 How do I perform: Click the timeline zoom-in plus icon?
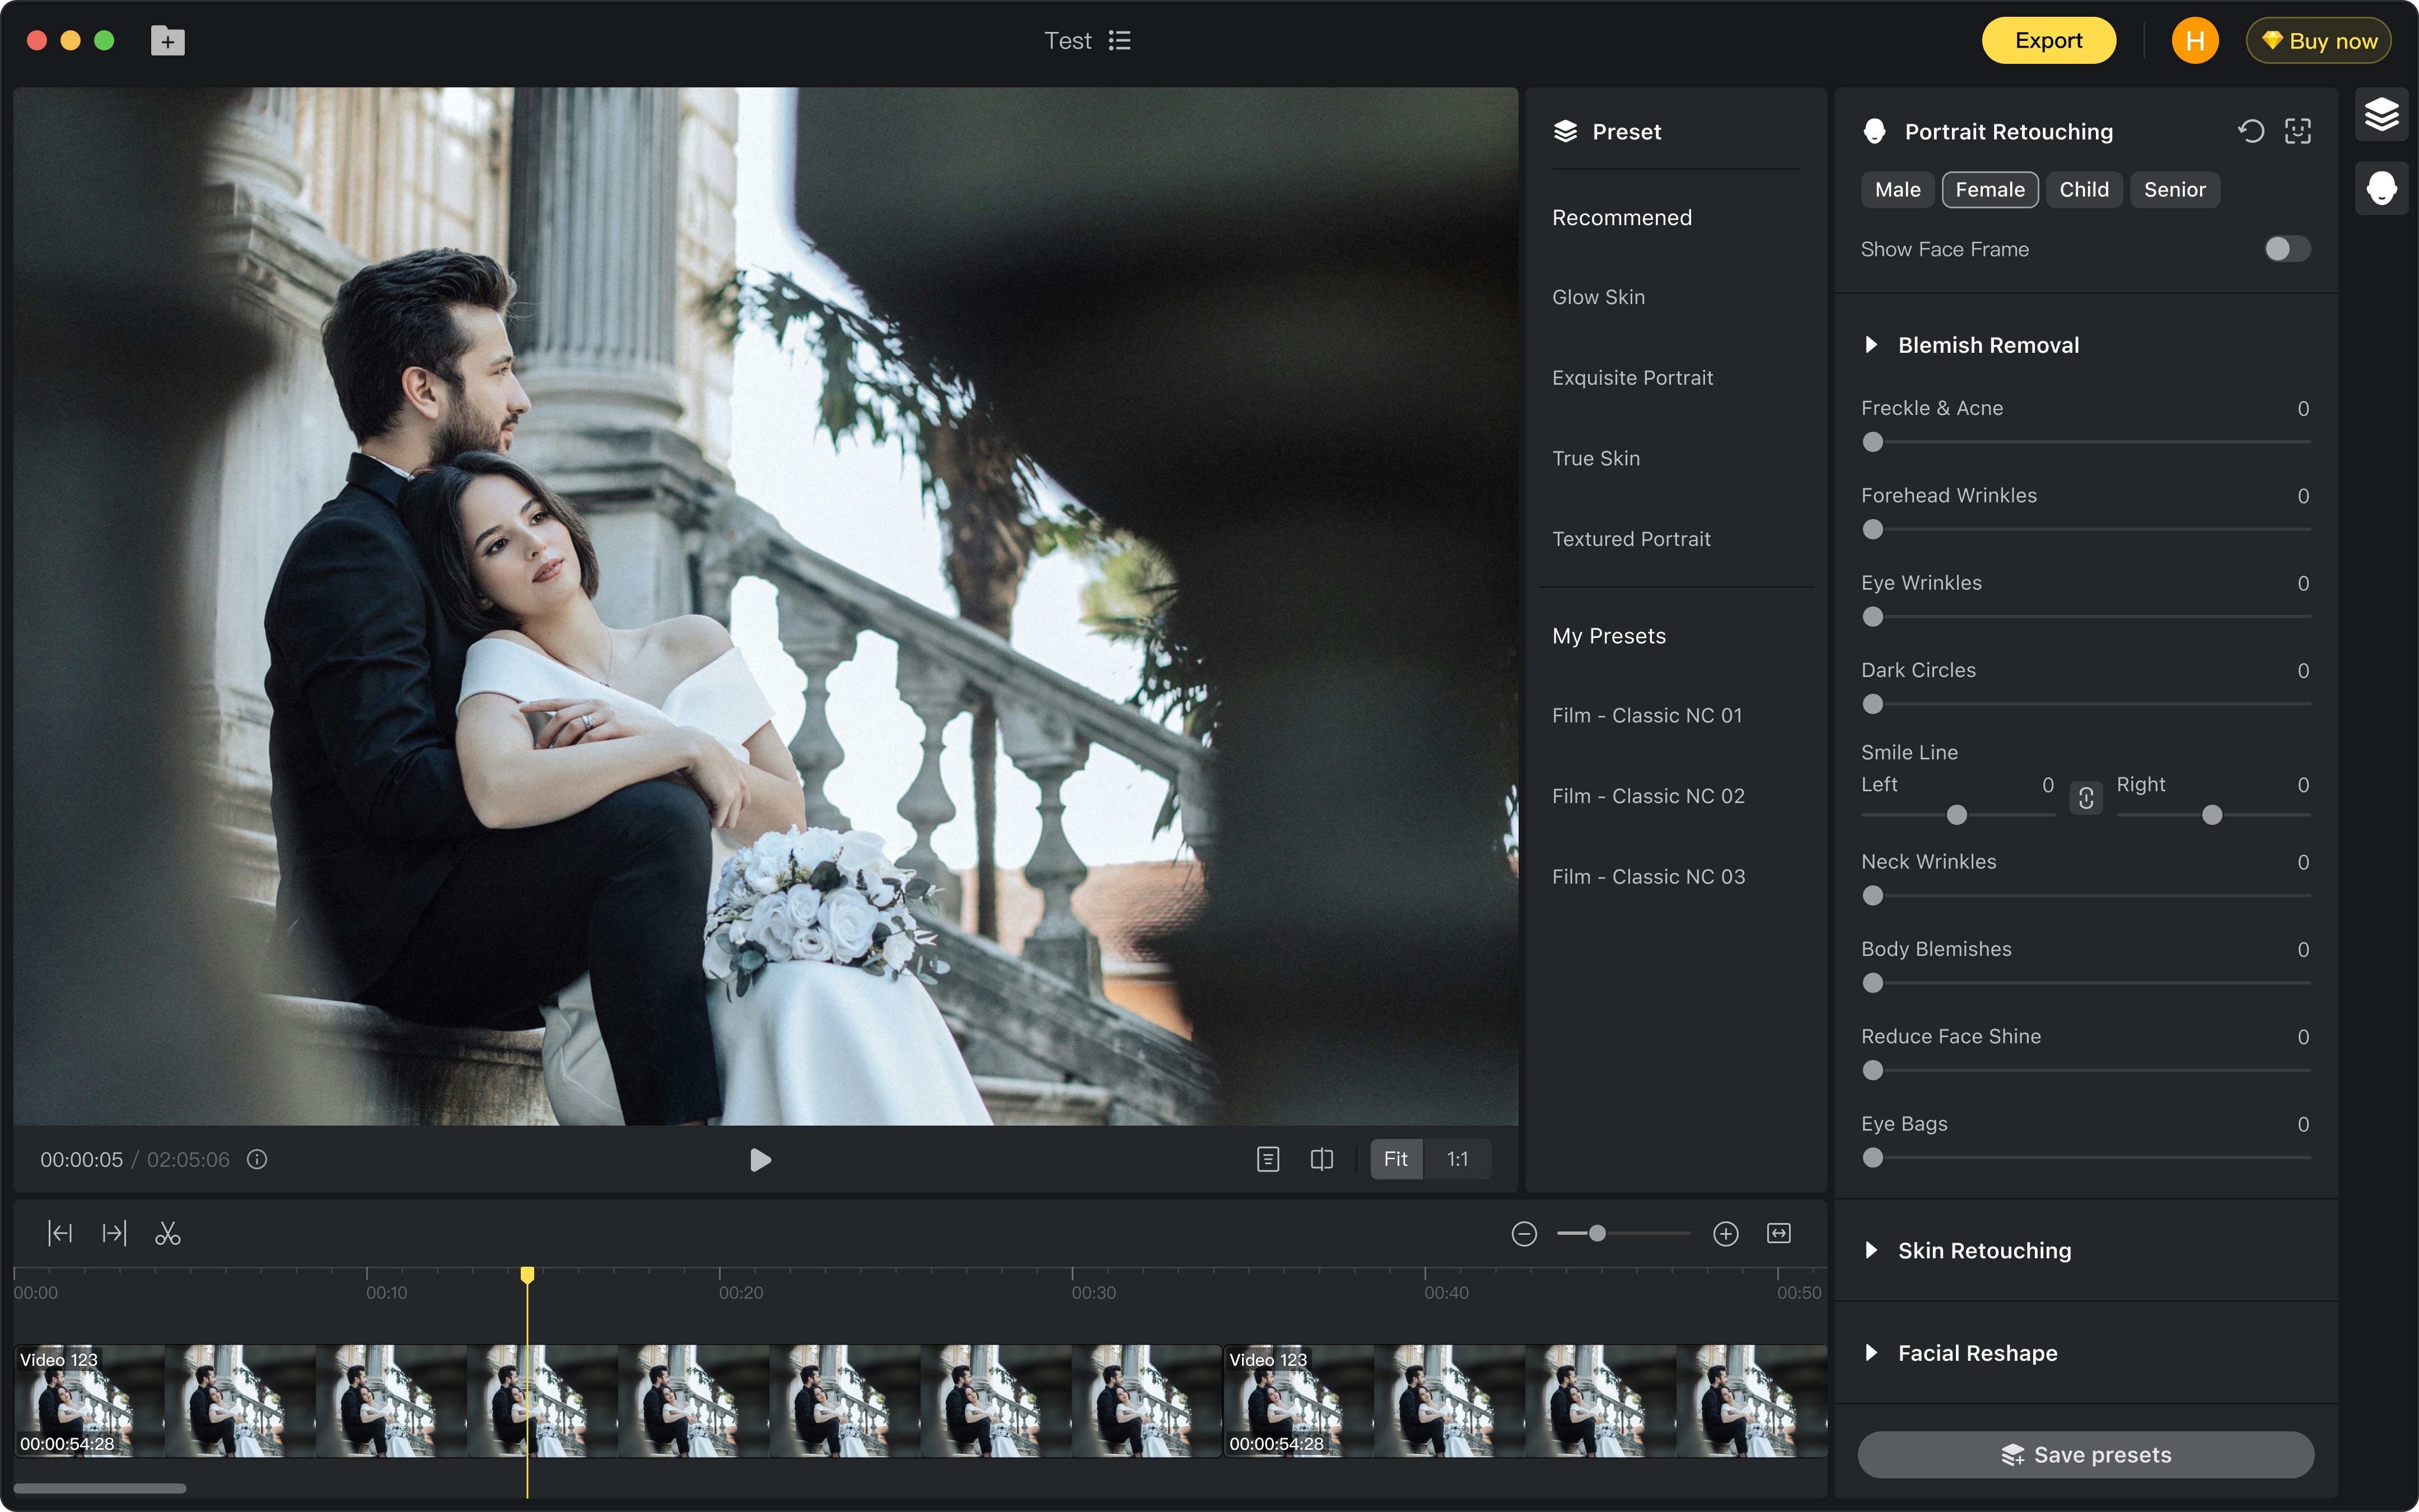pyautogui.click(x=1725, y=1233)
